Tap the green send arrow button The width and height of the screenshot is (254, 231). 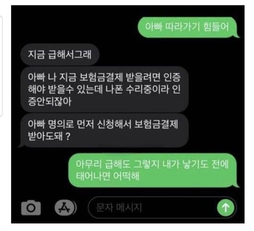(x=226, y=208)
